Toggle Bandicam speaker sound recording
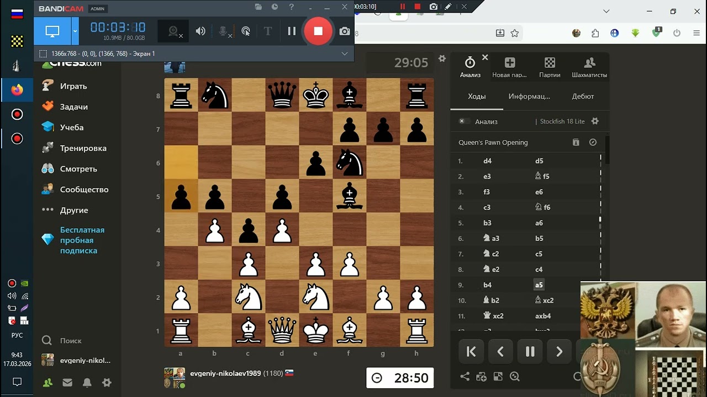Viewport: 707px width, 397px height. point(201,31)
